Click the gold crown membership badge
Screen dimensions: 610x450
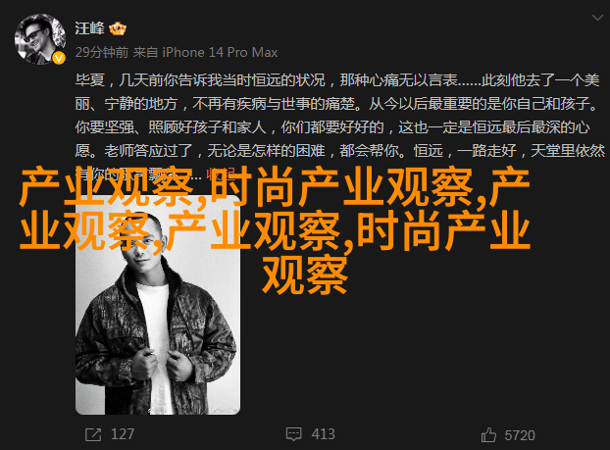coord(118,28)
